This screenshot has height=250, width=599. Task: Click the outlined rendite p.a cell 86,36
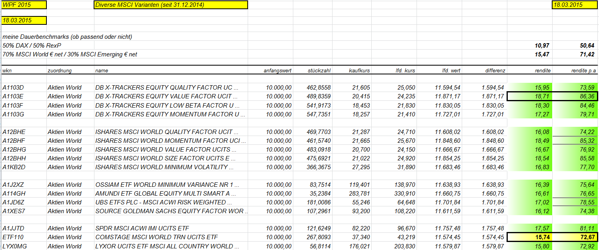[x=575, y=96]
